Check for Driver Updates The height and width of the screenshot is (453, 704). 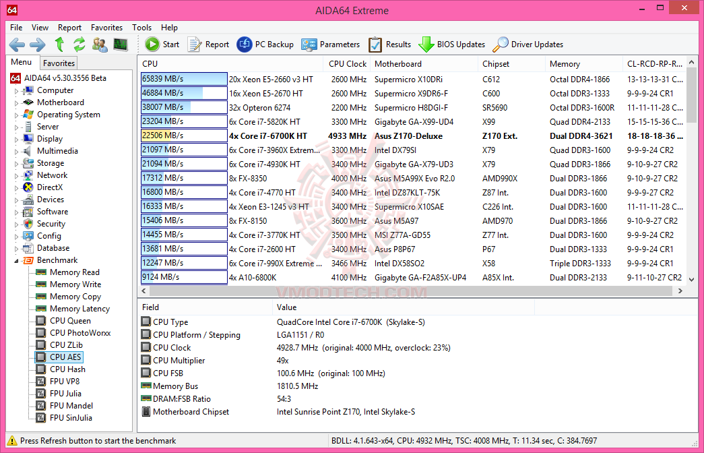(x=528, y=44)
